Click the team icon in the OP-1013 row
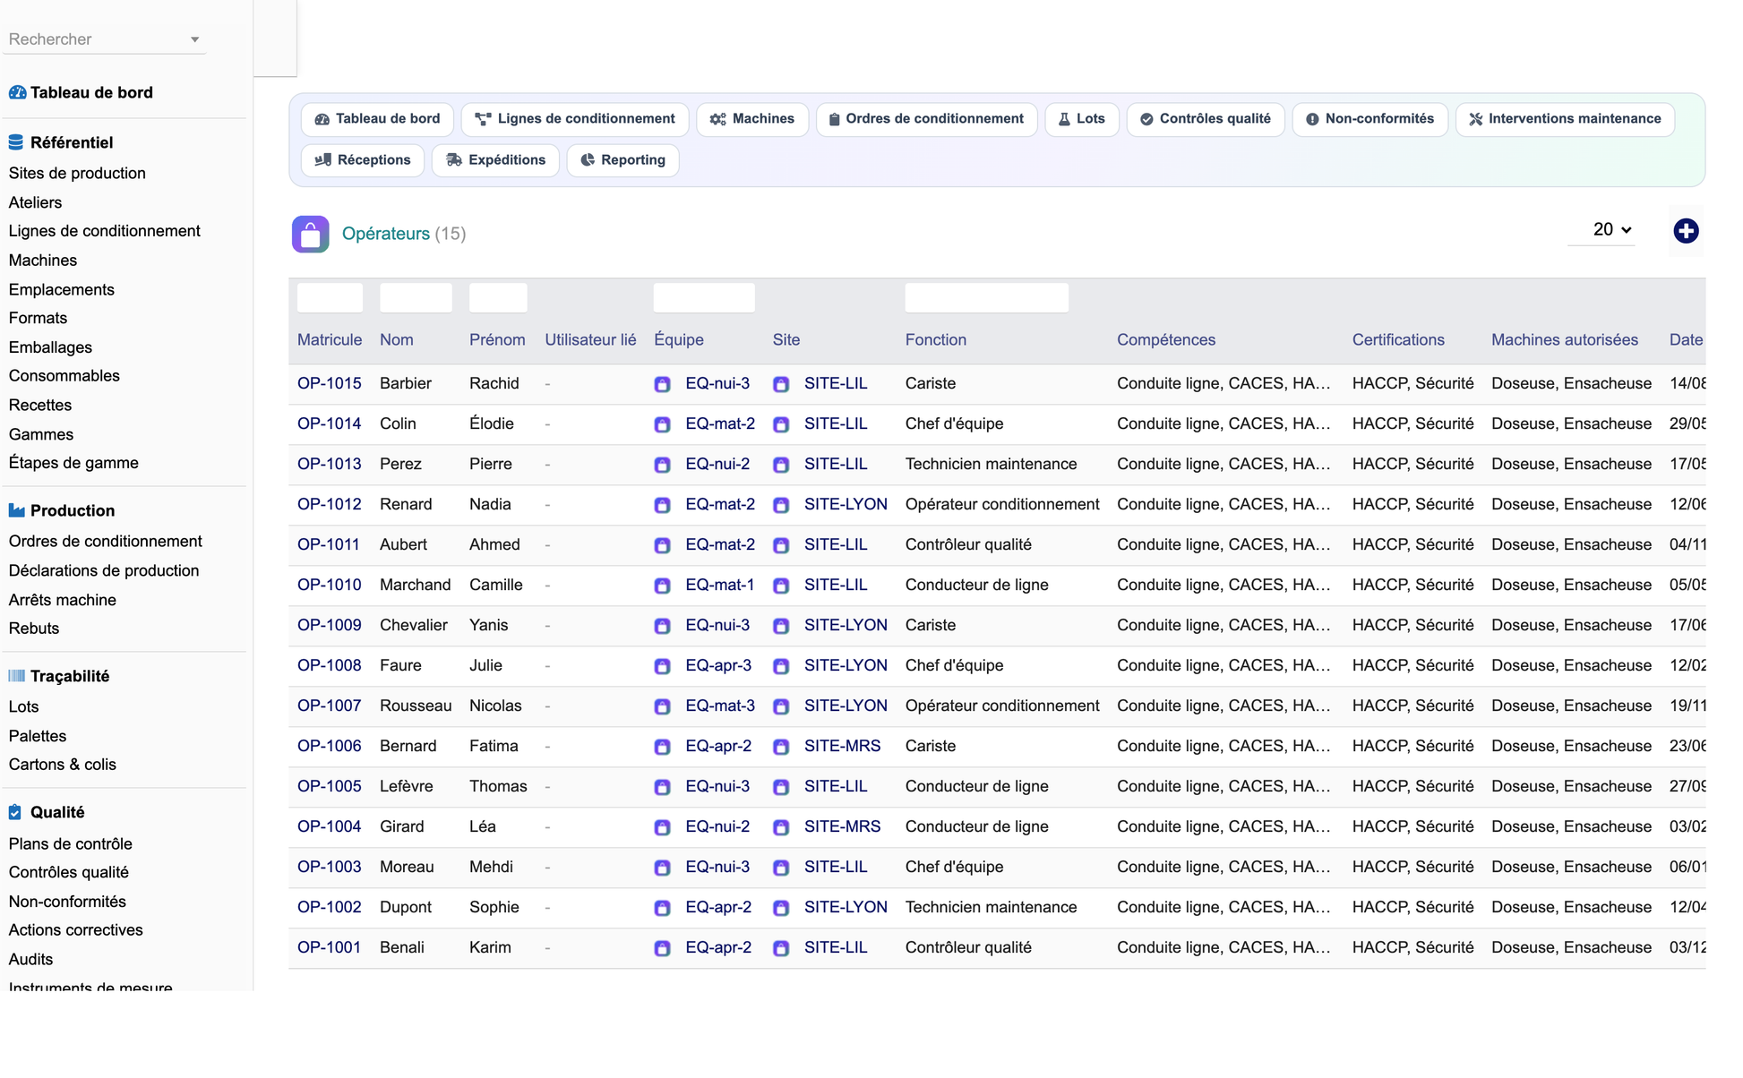 [662, 465]
